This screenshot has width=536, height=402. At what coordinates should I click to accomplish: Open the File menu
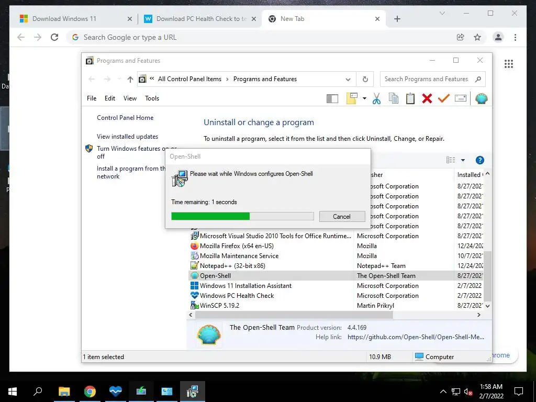pyautogui.click(x=91, y=98)
